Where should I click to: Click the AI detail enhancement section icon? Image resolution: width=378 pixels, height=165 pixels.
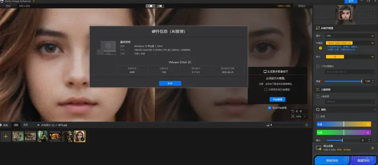[318, 28]
